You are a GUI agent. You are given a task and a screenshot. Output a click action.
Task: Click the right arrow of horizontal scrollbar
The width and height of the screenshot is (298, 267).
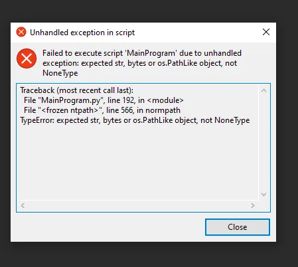click(252, 205)
